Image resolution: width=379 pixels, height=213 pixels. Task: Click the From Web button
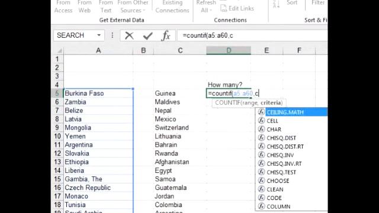84,7
